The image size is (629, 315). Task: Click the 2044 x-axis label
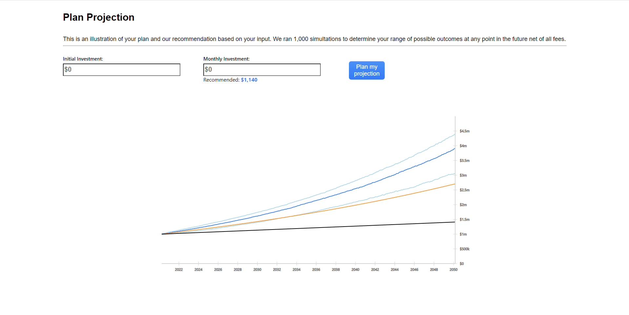click(x=395, y=269)
